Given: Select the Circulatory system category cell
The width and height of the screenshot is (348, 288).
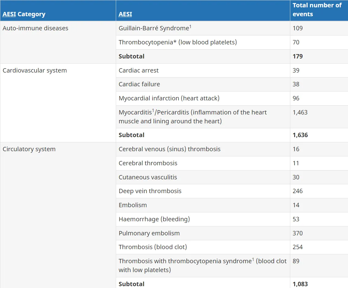Looking at the screenshot, I should (58, 215).
